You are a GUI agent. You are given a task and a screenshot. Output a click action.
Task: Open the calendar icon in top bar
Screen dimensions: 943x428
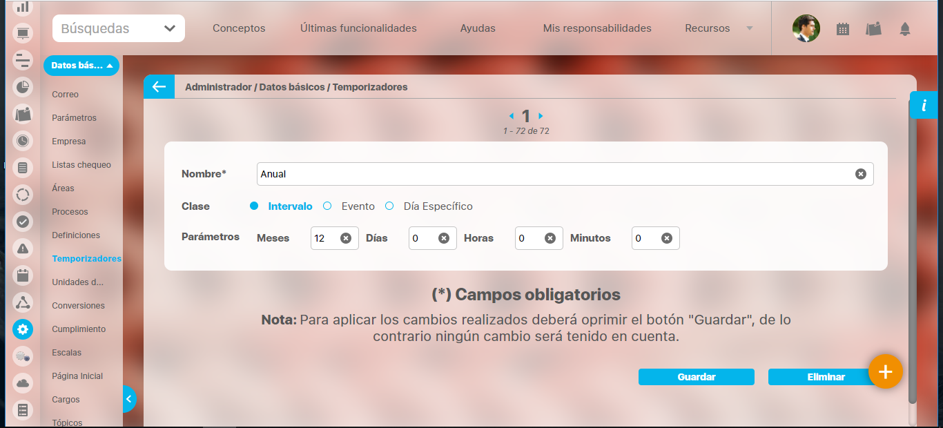coord(842,29)
